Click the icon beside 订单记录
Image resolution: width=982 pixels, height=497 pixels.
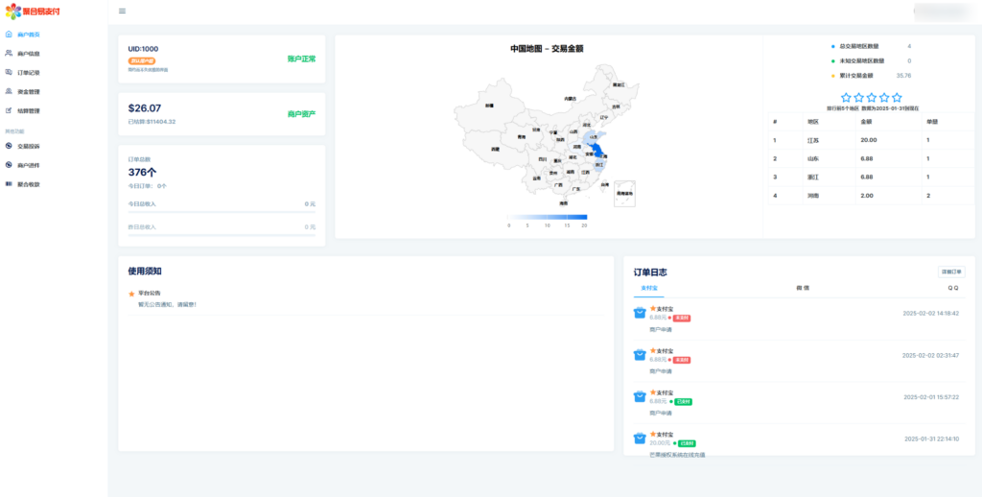(x=9, y=73)
